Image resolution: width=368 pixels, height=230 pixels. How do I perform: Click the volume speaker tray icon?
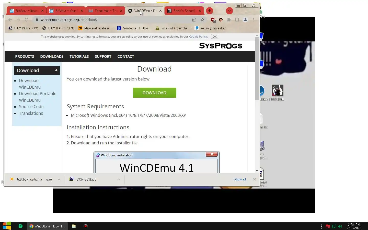click(340, 226)
